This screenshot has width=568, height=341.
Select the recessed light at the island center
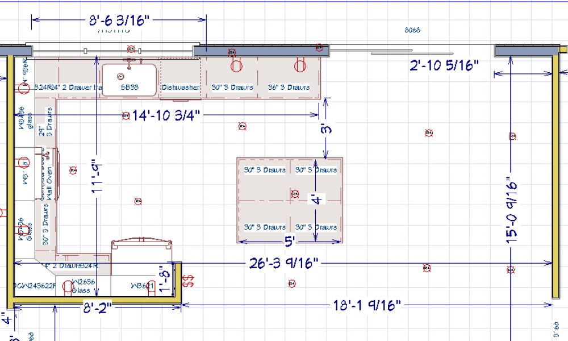coord(294,194)
